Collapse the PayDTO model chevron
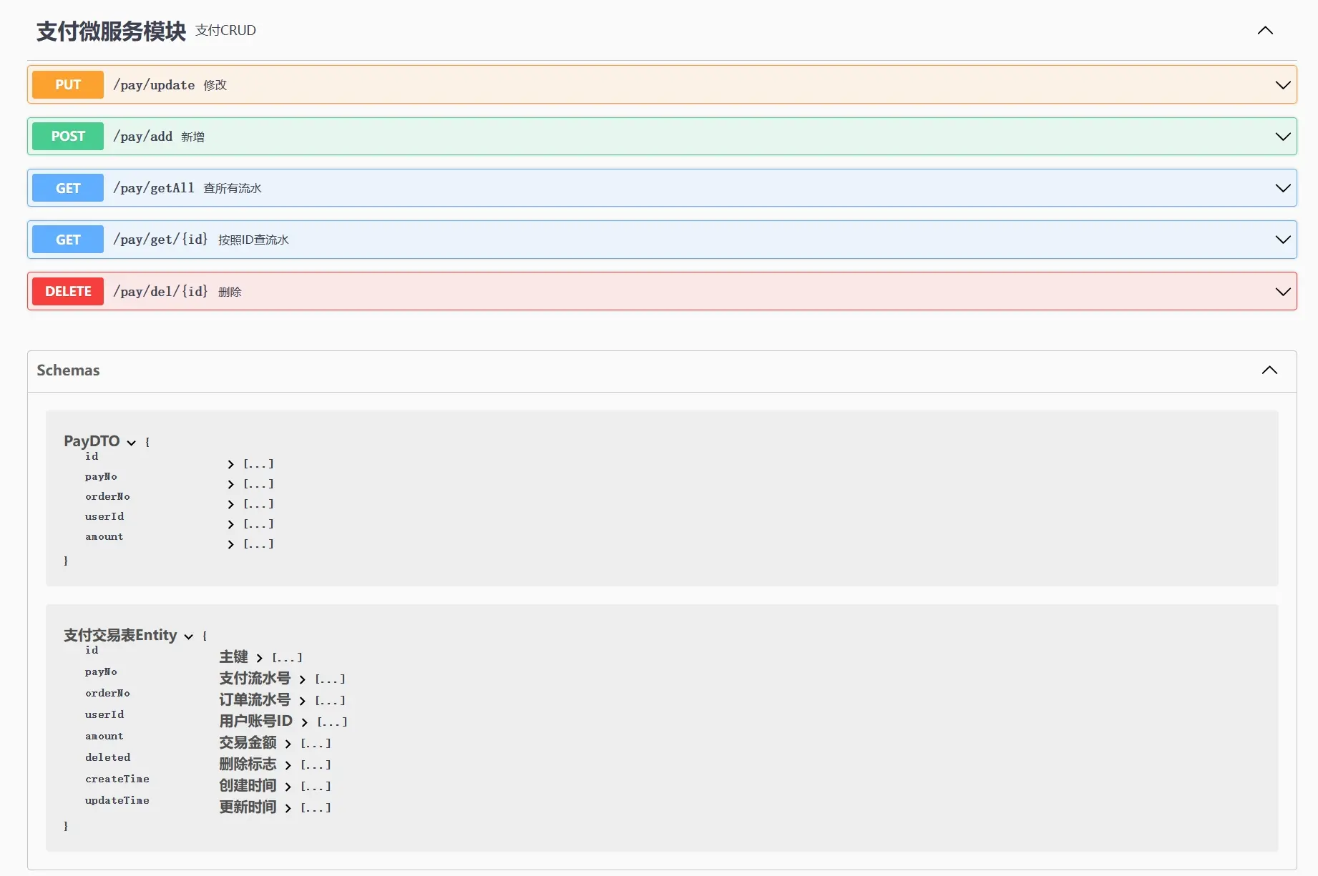Viewport: 1318px width, 876px height. tap(132, 443)
